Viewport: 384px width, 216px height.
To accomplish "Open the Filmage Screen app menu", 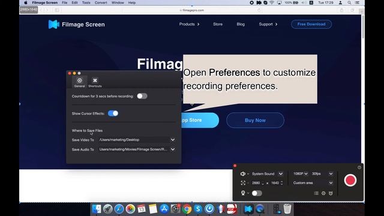I will point(45,2).
